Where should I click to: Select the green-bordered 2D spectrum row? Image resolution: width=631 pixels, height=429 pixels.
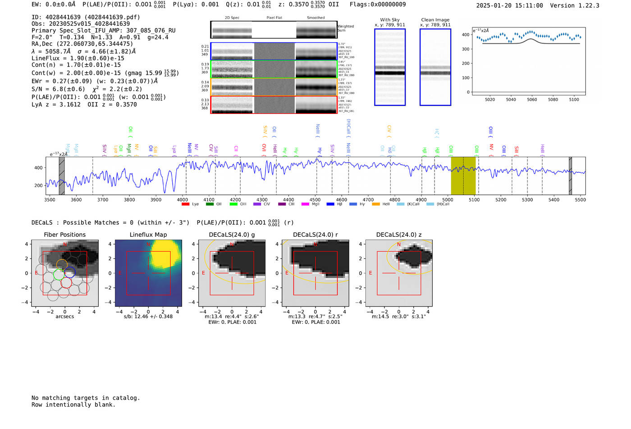coord(274,69)
